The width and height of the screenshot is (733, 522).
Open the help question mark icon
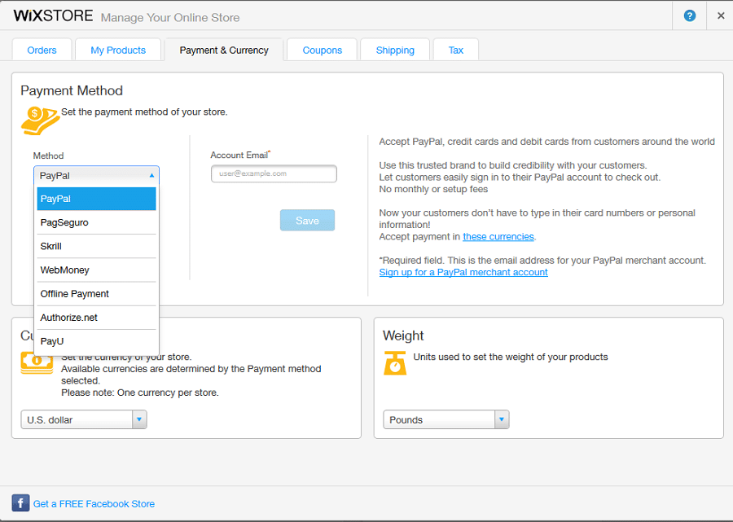coord(690,16)
